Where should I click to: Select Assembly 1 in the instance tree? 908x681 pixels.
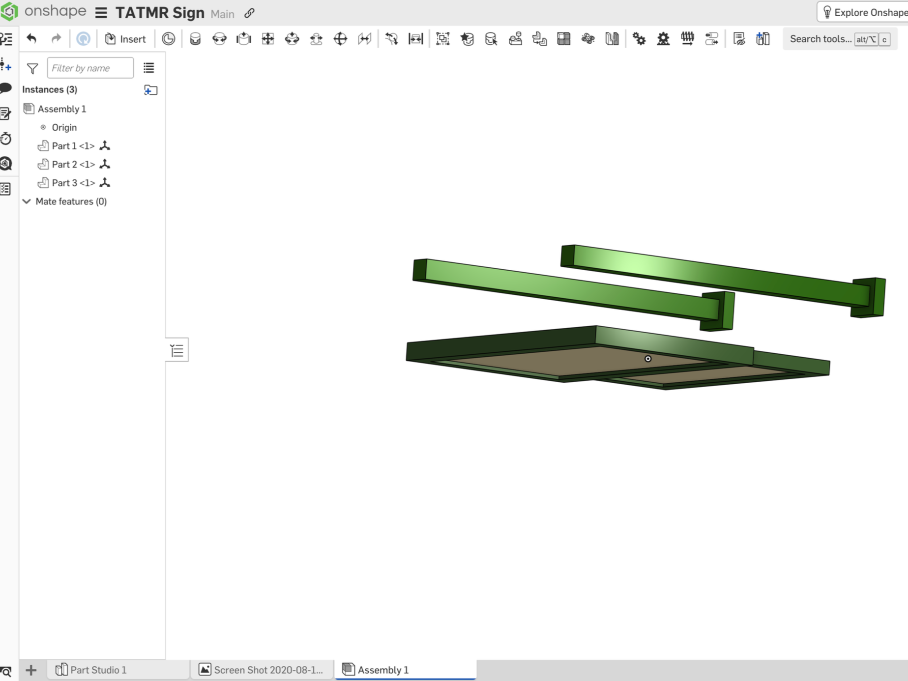(x=61, y=109)
